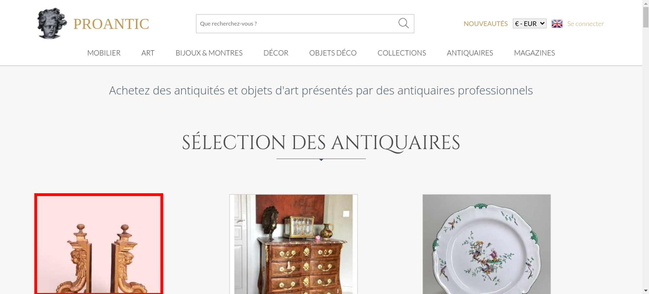Go to the ANTIQUAIRES section

pos(470,53)
